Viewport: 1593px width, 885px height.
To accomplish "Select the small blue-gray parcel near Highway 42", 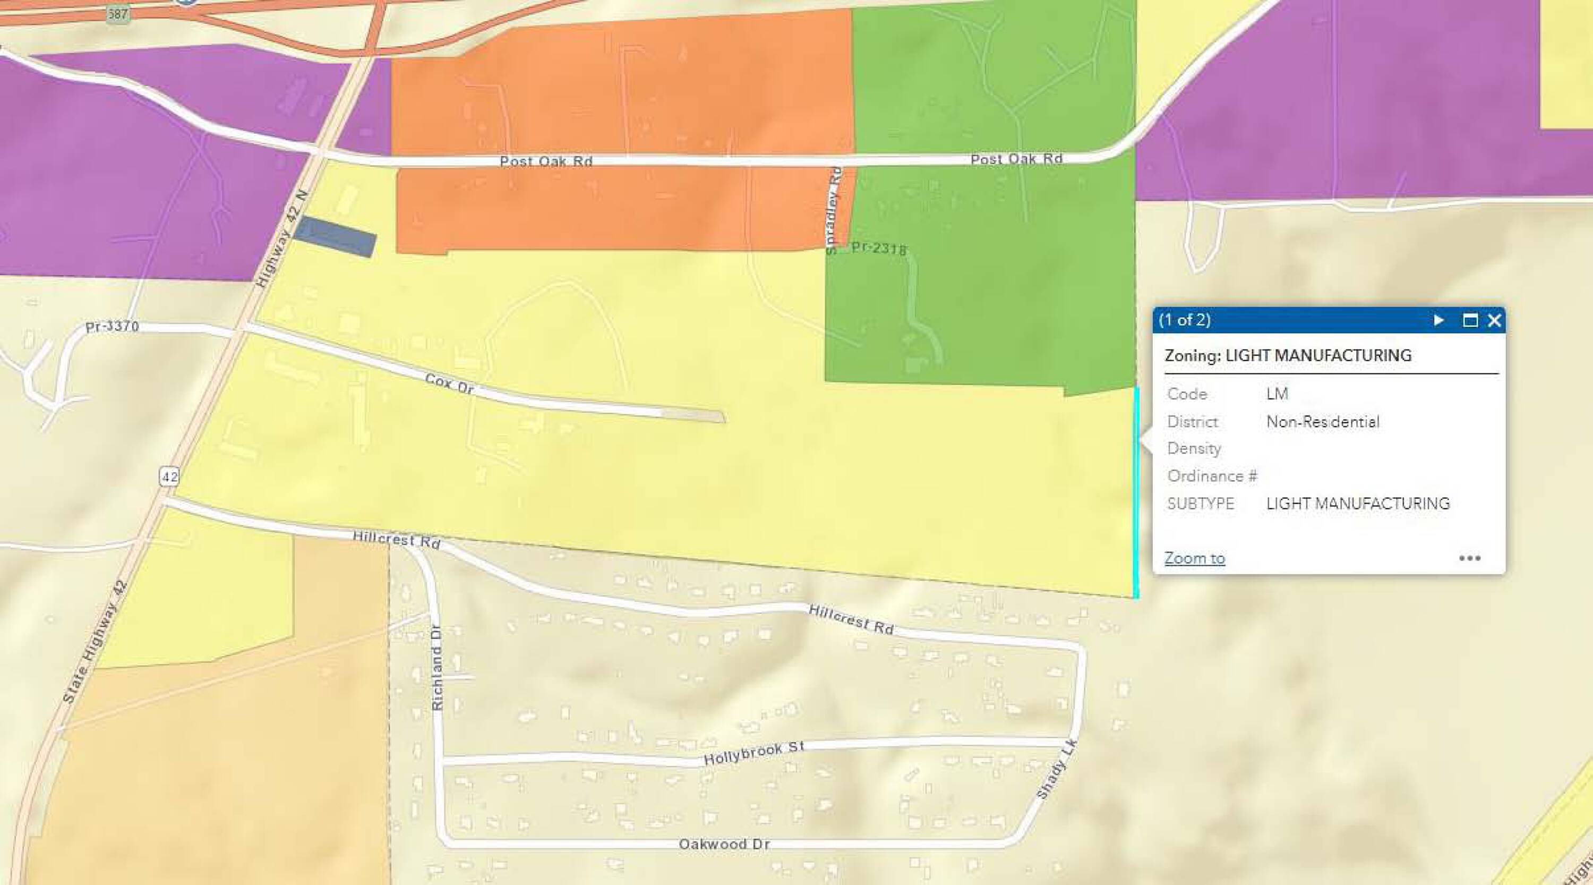I will pyautogui.click(x=335, y=236).
